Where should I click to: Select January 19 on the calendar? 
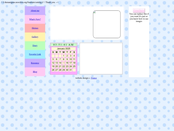tap(53, 66)
